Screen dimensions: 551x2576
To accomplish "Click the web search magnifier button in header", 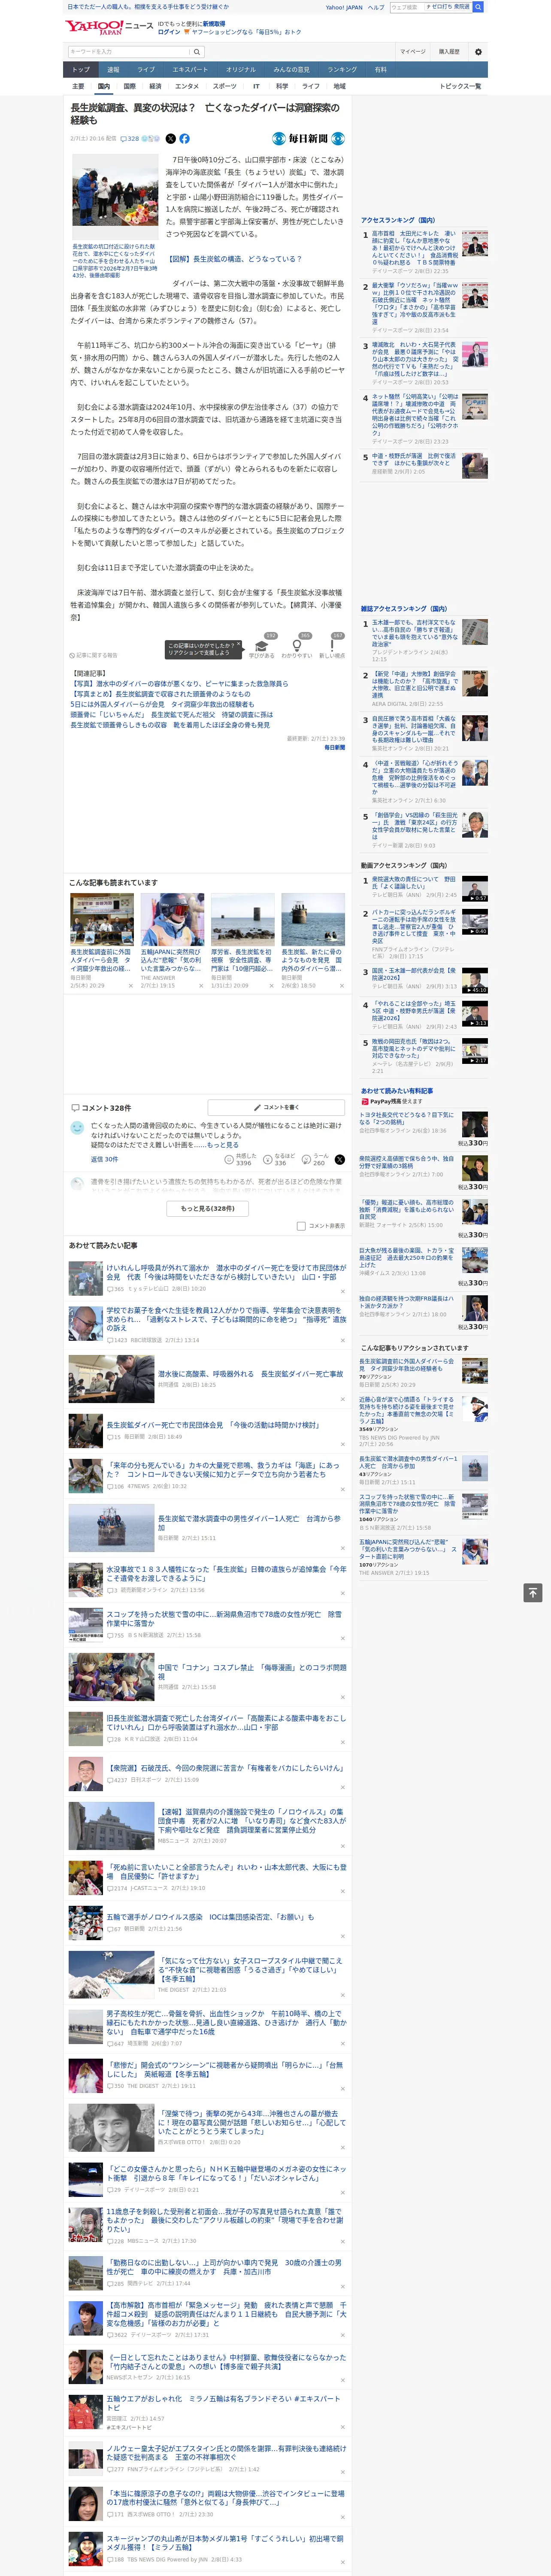I will coord(478,7).
